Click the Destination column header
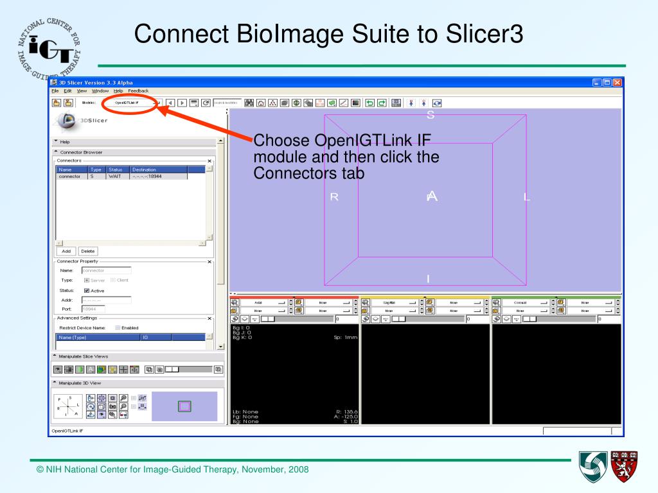Image resolution: width=658 pixels, height=493 pixels. (x=159, y=169)
